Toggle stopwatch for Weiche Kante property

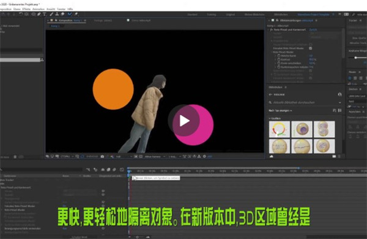279,56
